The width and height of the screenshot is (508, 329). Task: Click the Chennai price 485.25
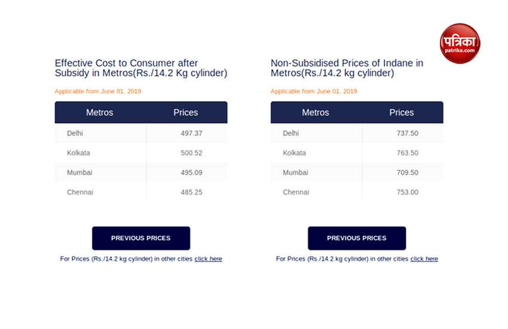click(191, 192)
